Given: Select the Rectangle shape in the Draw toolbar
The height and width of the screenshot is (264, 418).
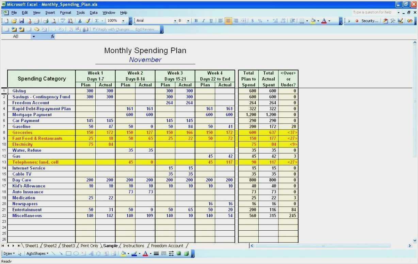Looking at the screenshot, I should click(x=68, y=253).
